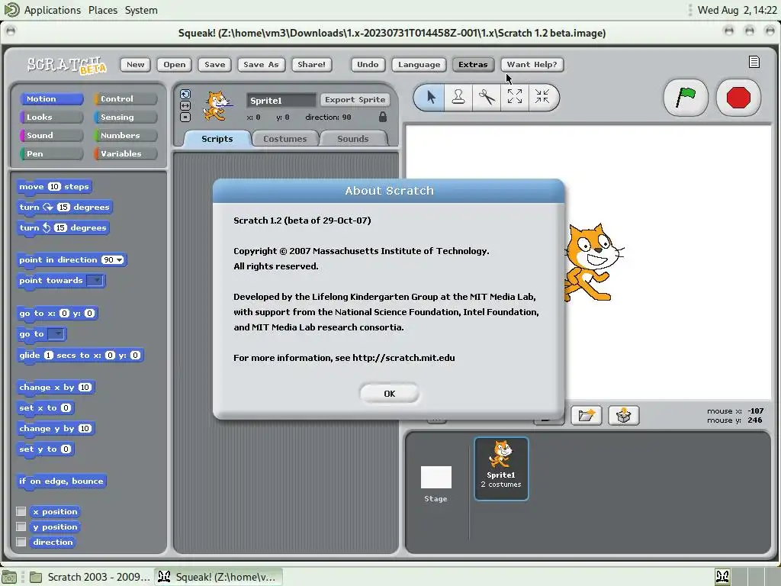The image size is (781, 586).
Task: Click value field in set y to block
Action: tap(66, 449)
